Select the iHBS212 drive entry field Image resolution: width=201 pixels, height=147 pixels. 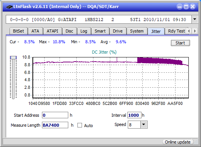[99, 20]
